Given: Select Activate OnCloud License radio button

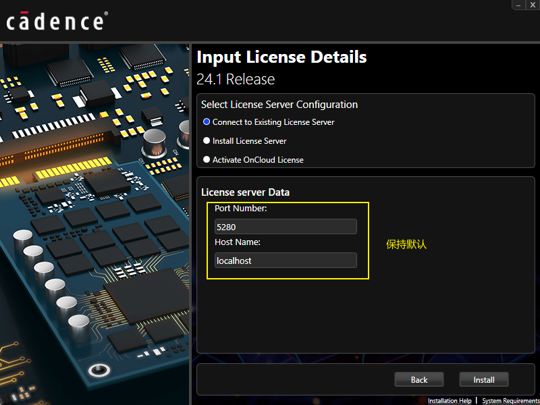Looking at the screenshot, I should (207, 160).
